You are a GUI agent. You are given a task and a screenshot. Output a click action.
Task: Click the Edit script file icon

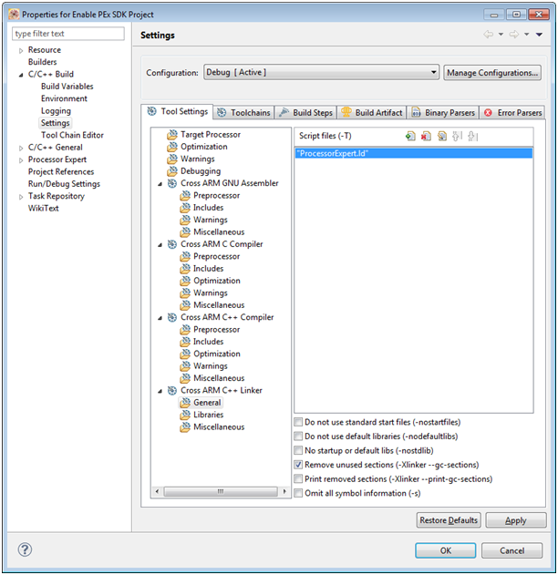[442, 137]
